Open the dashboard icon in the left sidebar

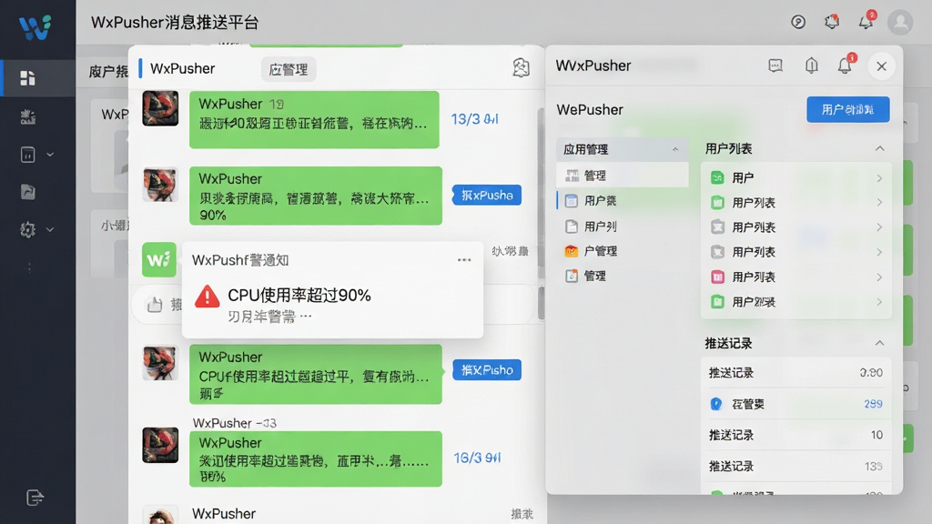[x=27, y=78]
